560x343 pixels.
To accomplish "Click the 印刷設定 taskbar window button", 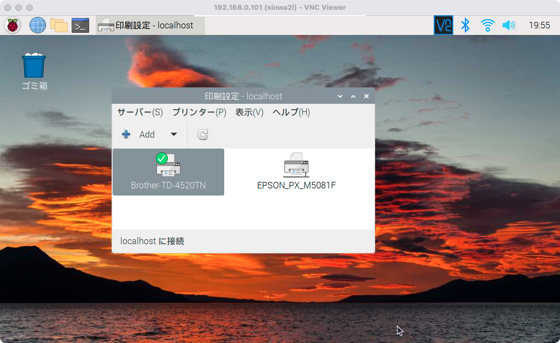I will pyautogui.click(x=150, y=25).
